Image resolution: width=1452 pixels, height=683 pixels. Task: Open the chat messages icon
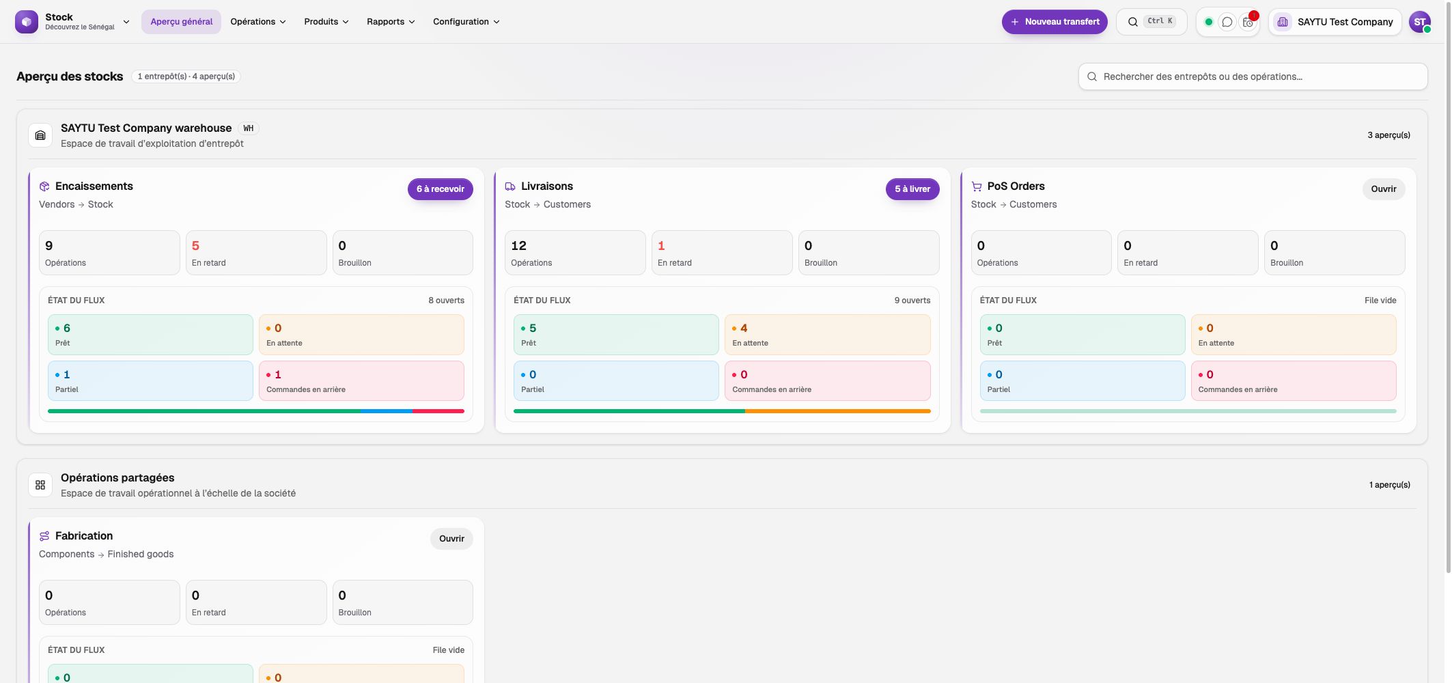tap(1227, 22)
